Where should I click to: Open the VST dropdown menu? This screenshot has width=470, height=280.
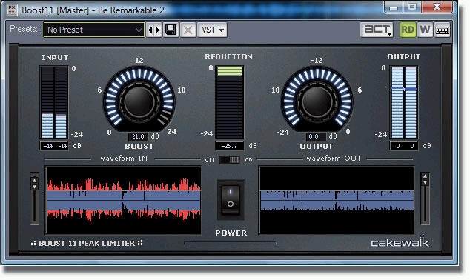(x=212, y=30)
